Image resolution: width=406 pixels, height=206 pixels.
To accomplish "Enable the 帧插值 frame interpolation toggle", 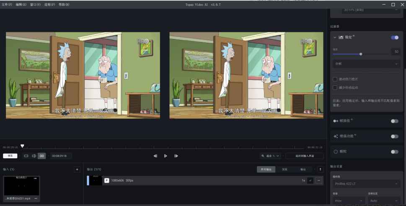I will 394,121.
